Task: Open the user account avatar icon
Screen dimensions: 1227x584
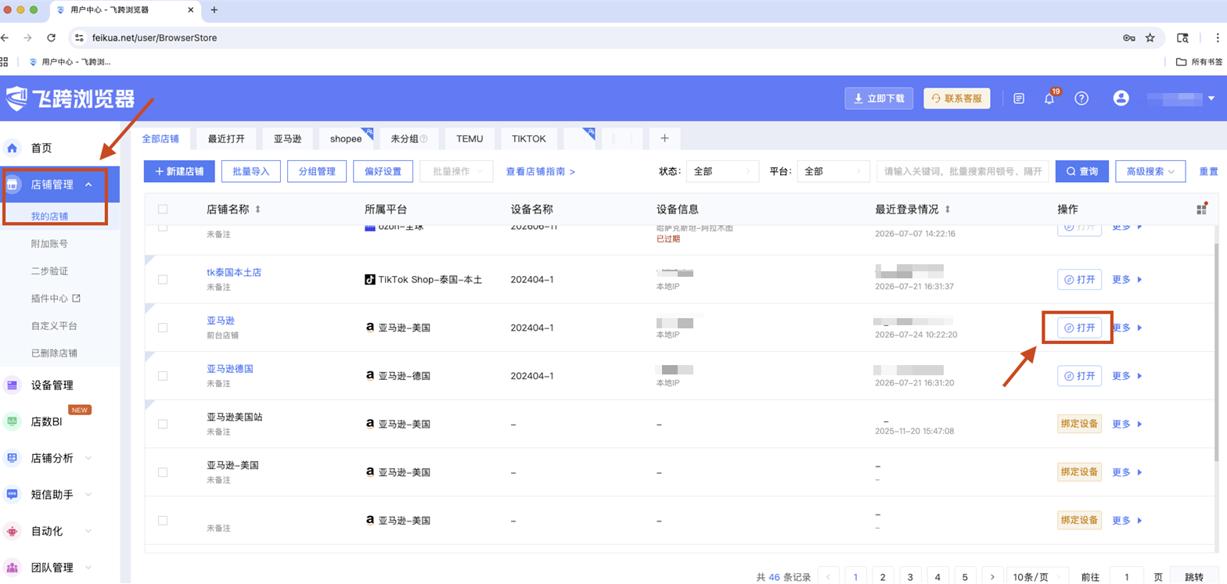Action: pyautogui.click(x=1121, y=99)
